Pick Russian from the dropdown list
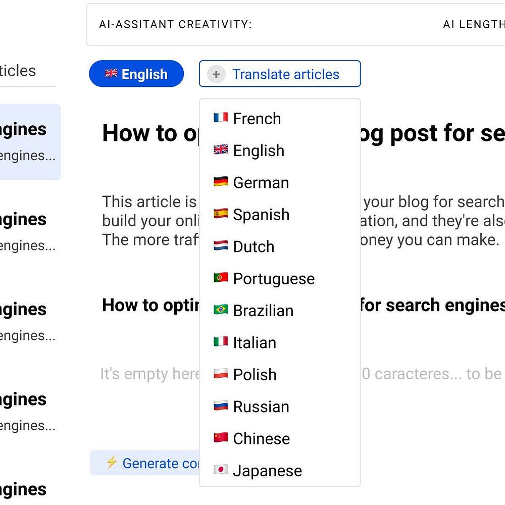Viewport: 505px width, 505px height. click(261, 407)
